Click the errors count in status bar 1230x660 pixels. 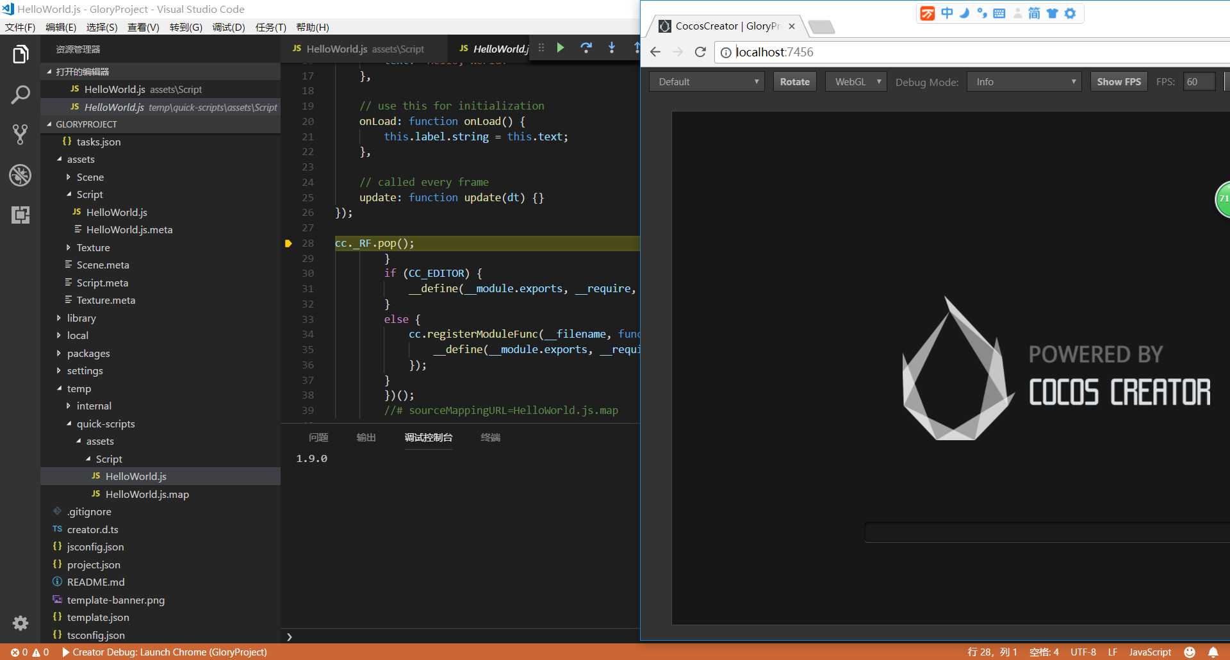coord(19,652)
